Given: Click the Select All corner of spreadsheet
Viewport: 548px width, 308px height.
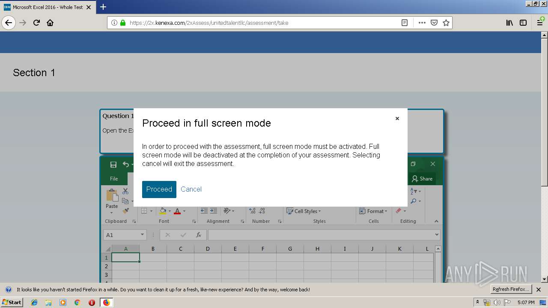Looking at the screenshot, I should (x=107, y=249).
